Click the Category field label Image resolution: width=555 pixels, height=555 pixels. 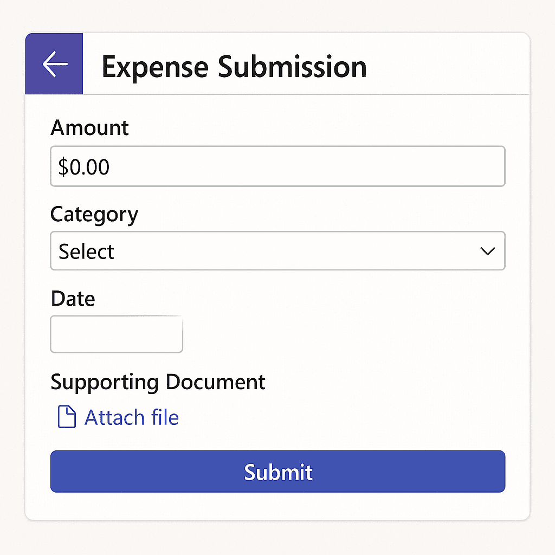(x=94, y=214)
